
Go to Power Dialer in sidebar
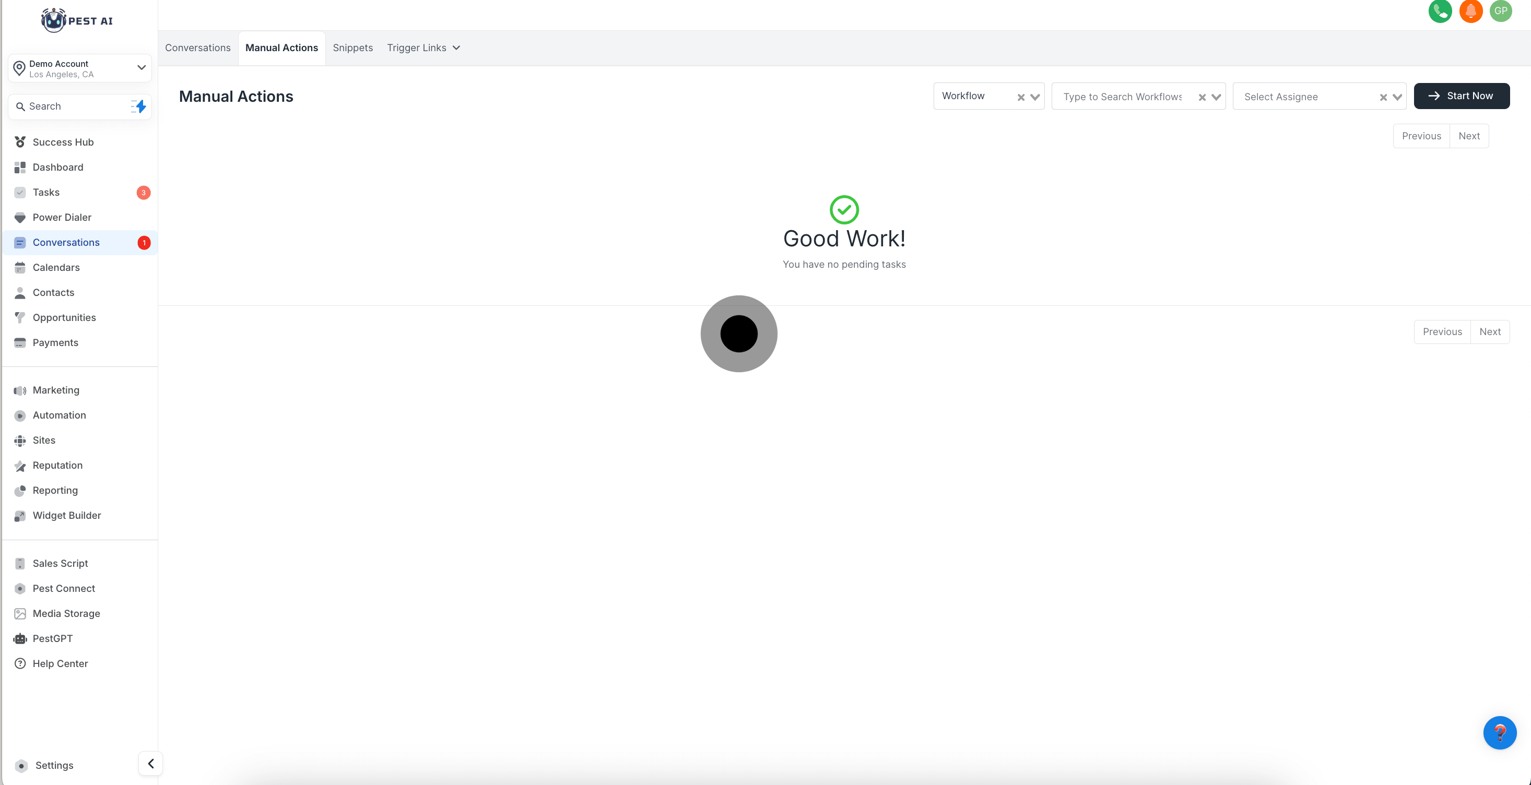(x=62, y=218)
